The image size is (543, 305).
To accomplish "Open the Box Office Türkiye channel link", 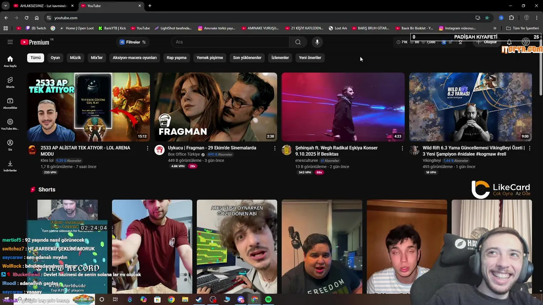I will (184, 155).
